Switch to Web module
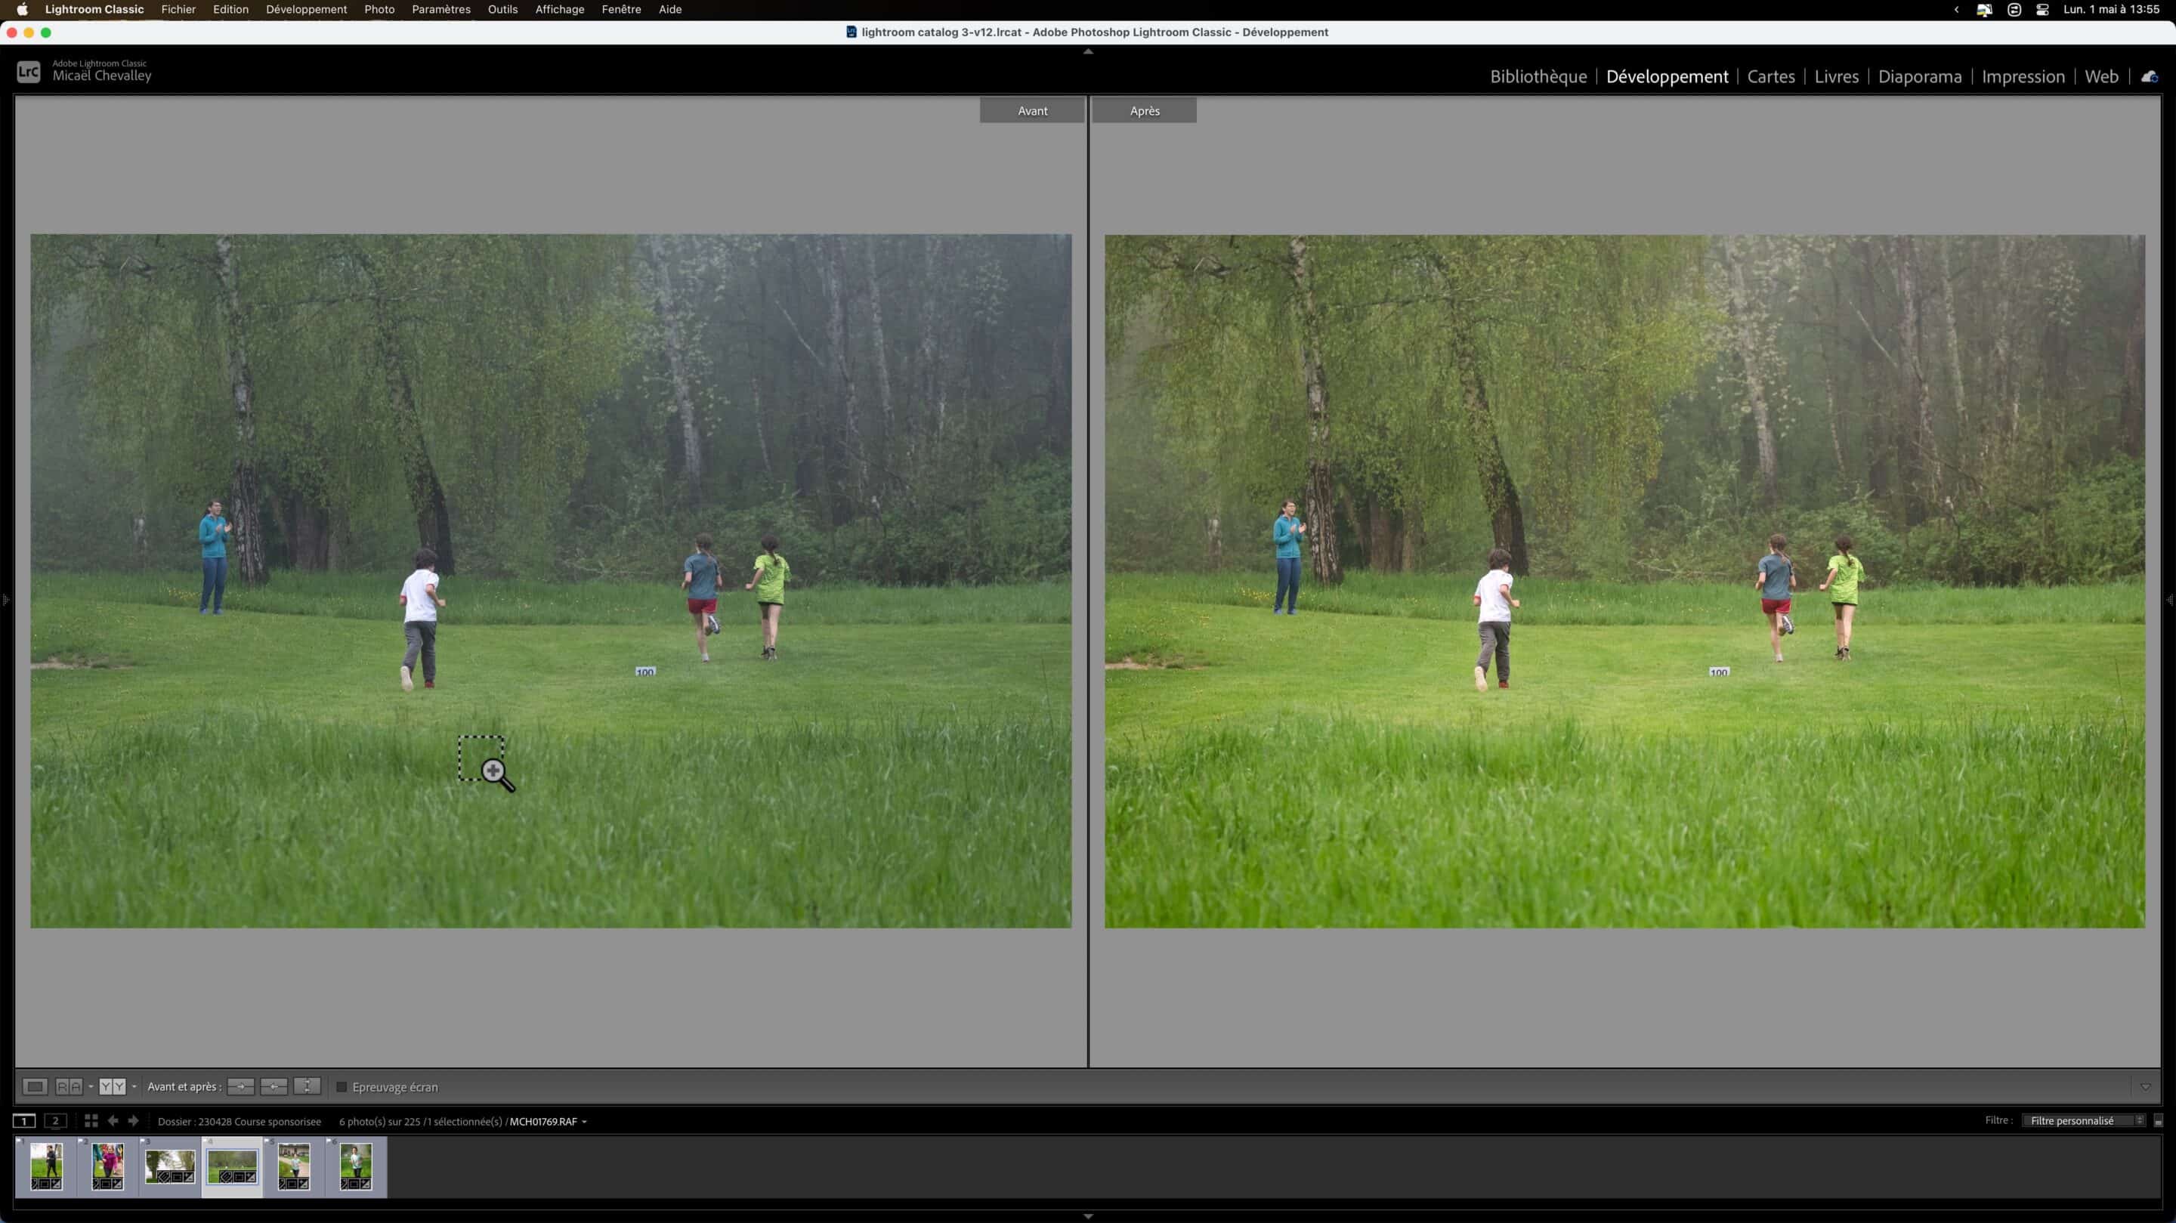Image resolution: width=2176 pixels, height=1223 pixels. 2100,77
